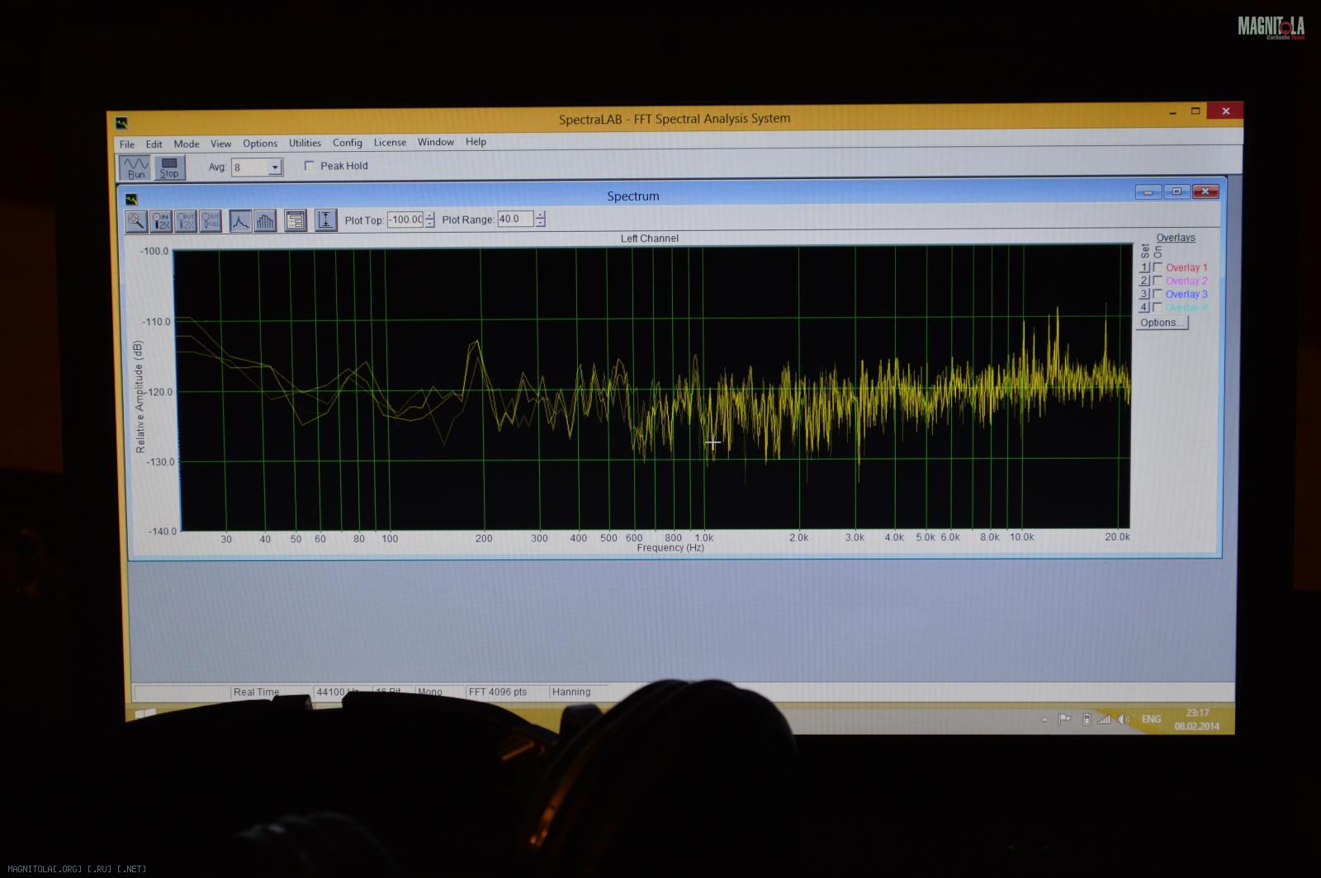
Task: Select the magnifier zoom tool
Action: coord(136,220)
